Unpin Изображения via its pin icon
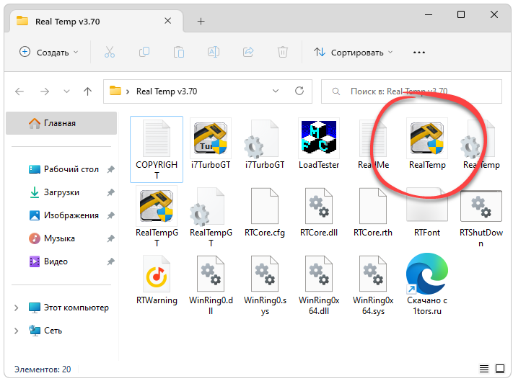Screen dimensions: 513x381 coord(111,215)
